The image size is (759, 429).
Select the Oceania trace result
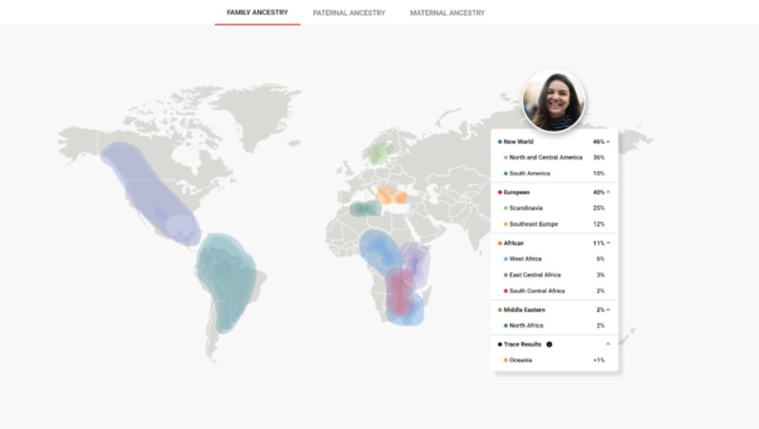pyautogui.click(x=523, y=360)
